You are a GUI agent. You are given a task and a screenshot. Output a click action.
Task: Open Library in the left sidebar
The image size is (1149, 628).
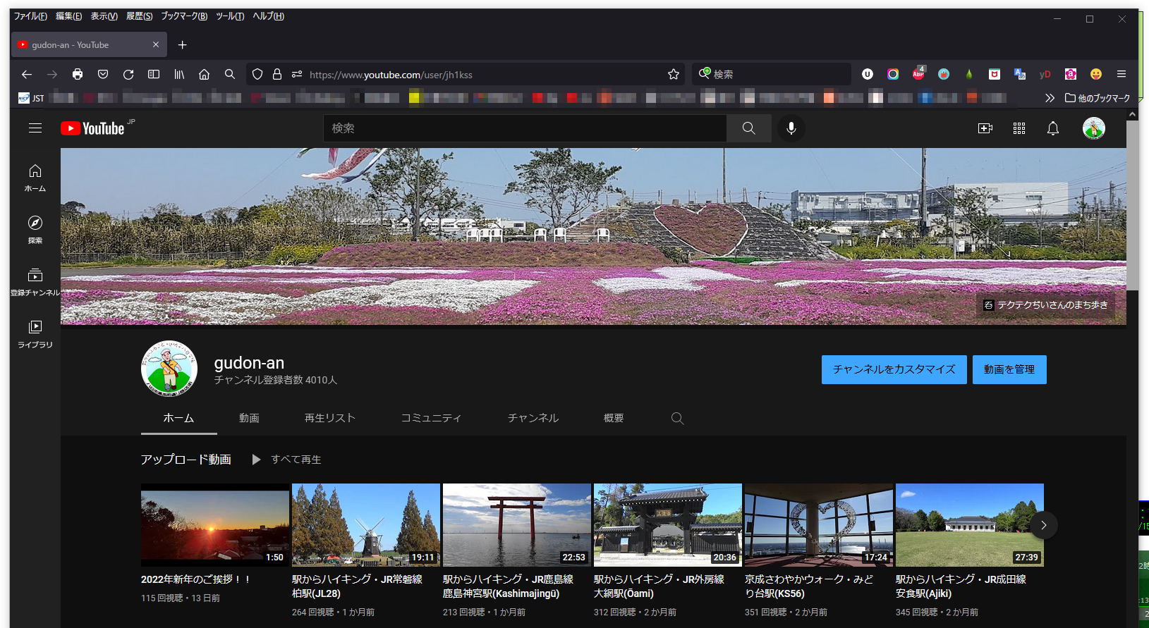click(35, 334)
